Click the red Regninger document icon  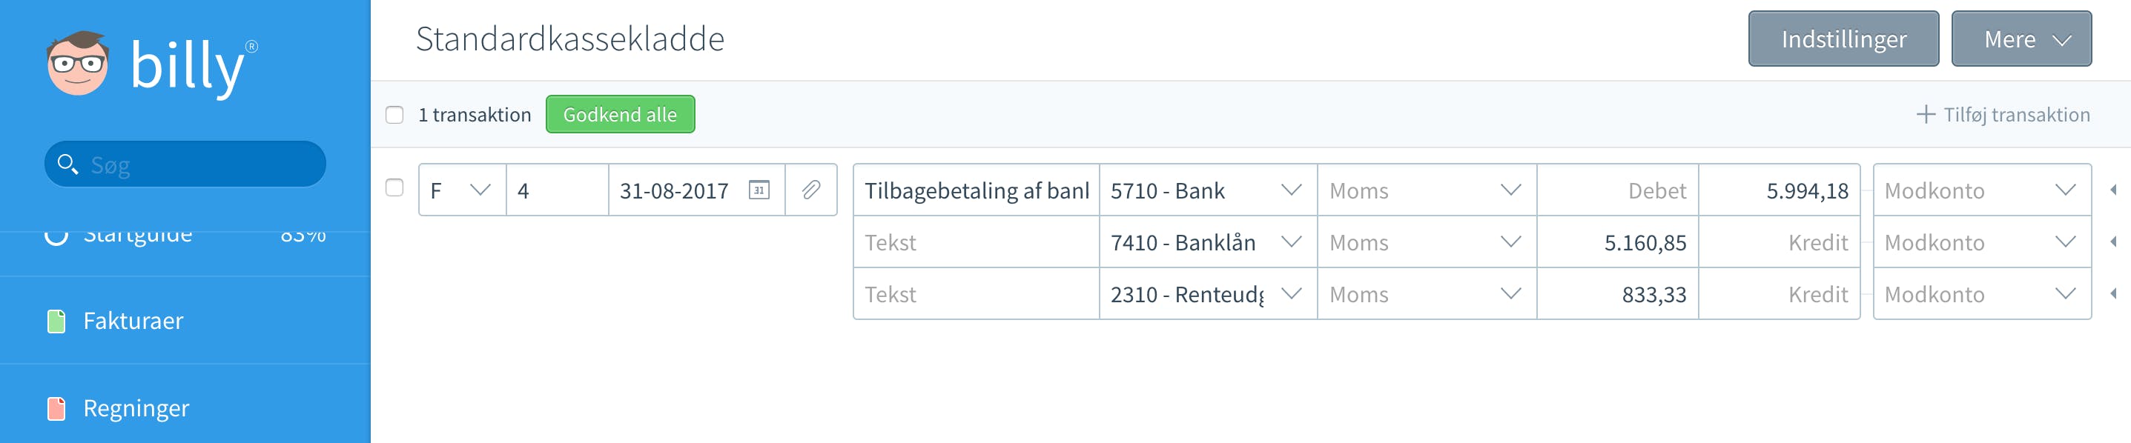[56, 408]
